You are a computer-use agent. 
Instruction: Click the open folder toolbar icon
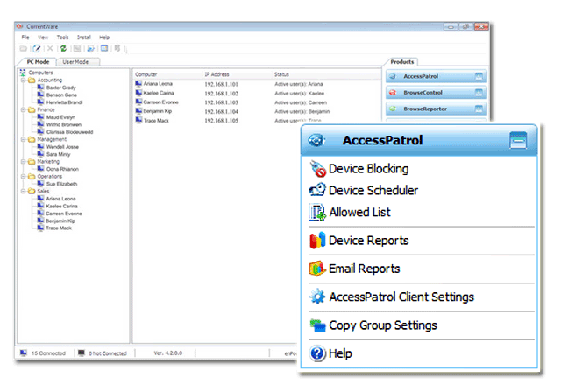[24, 49]
